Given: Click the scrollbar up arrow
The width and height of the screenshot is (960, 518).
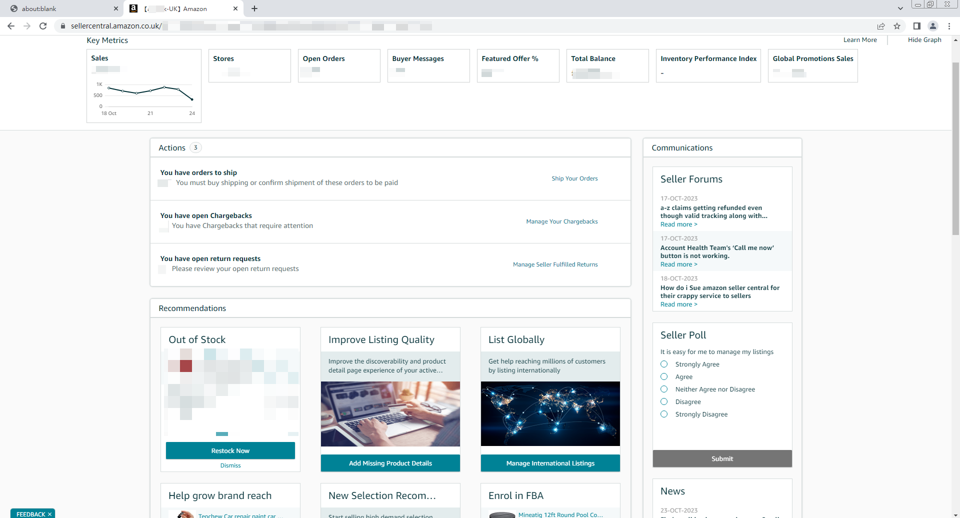Looking at the screenshot, I should 955,39.
